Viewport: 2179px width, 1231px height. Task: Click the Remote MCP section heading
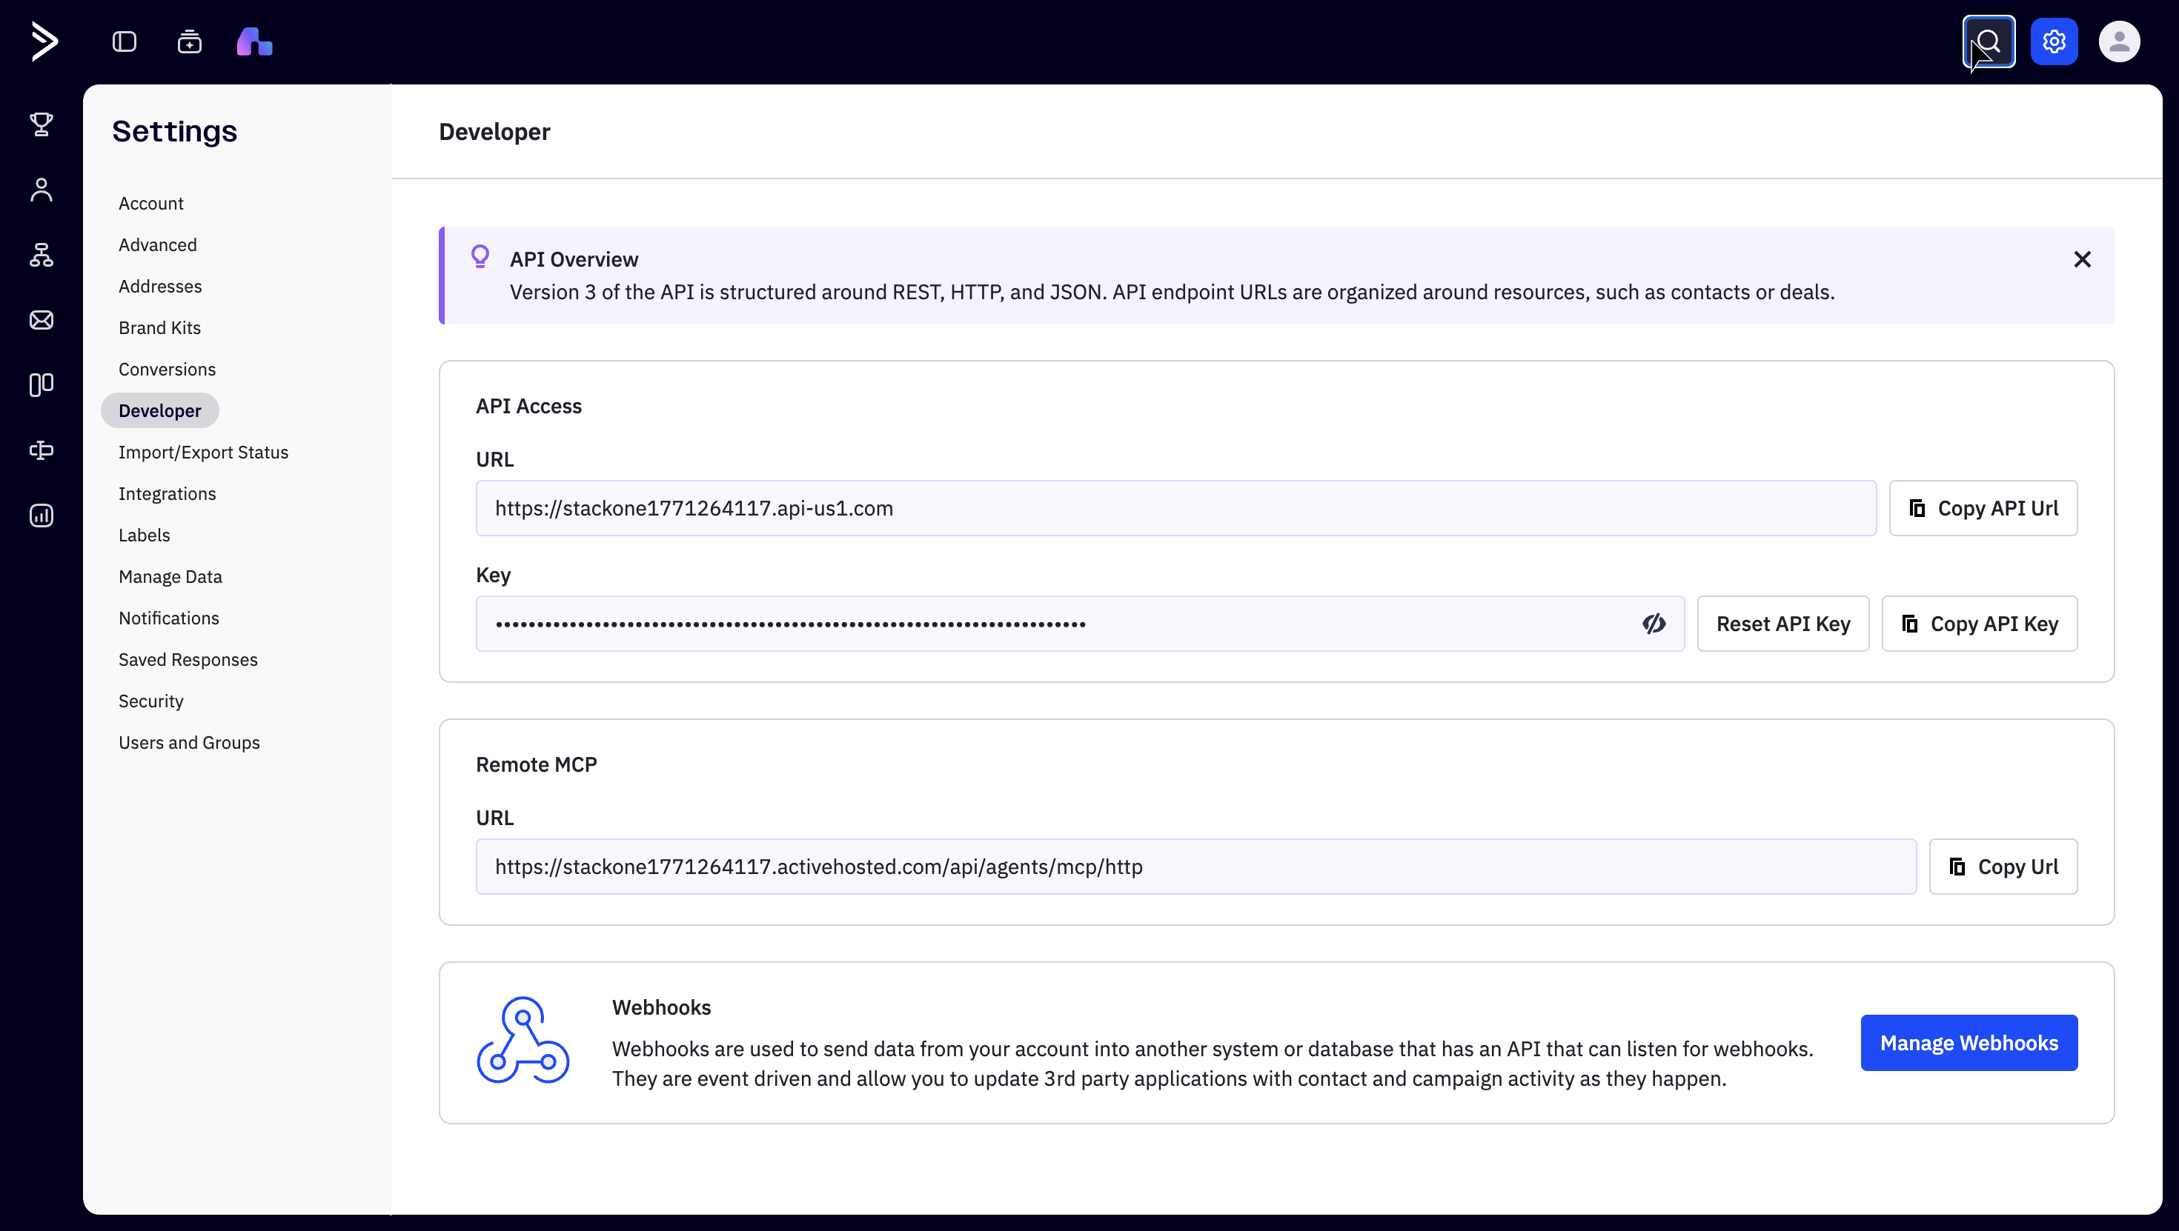point(537,764)
